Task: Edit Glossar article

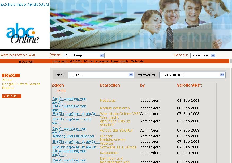Action: tap(106, 136)
